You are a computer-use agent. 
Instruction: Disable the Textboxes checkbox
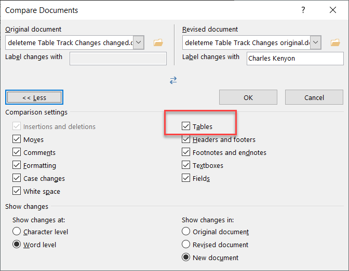pyautogui.click(x=186, y=165)
